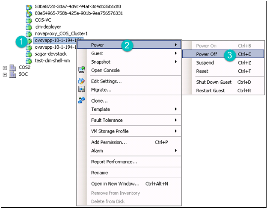
Task: Expand the SOC tree node
Action: point(5,74)
